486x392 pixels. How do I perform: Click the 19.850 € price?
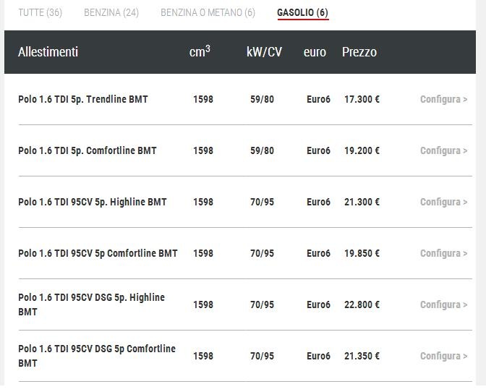pos(362,253)
